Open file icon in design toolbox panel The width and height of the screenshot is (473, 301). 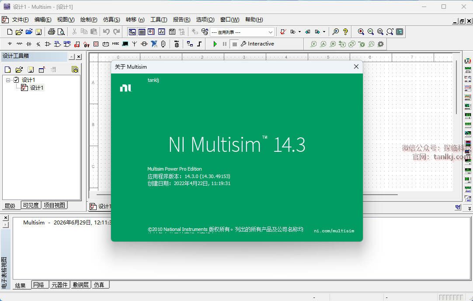(x=19, y=70)
